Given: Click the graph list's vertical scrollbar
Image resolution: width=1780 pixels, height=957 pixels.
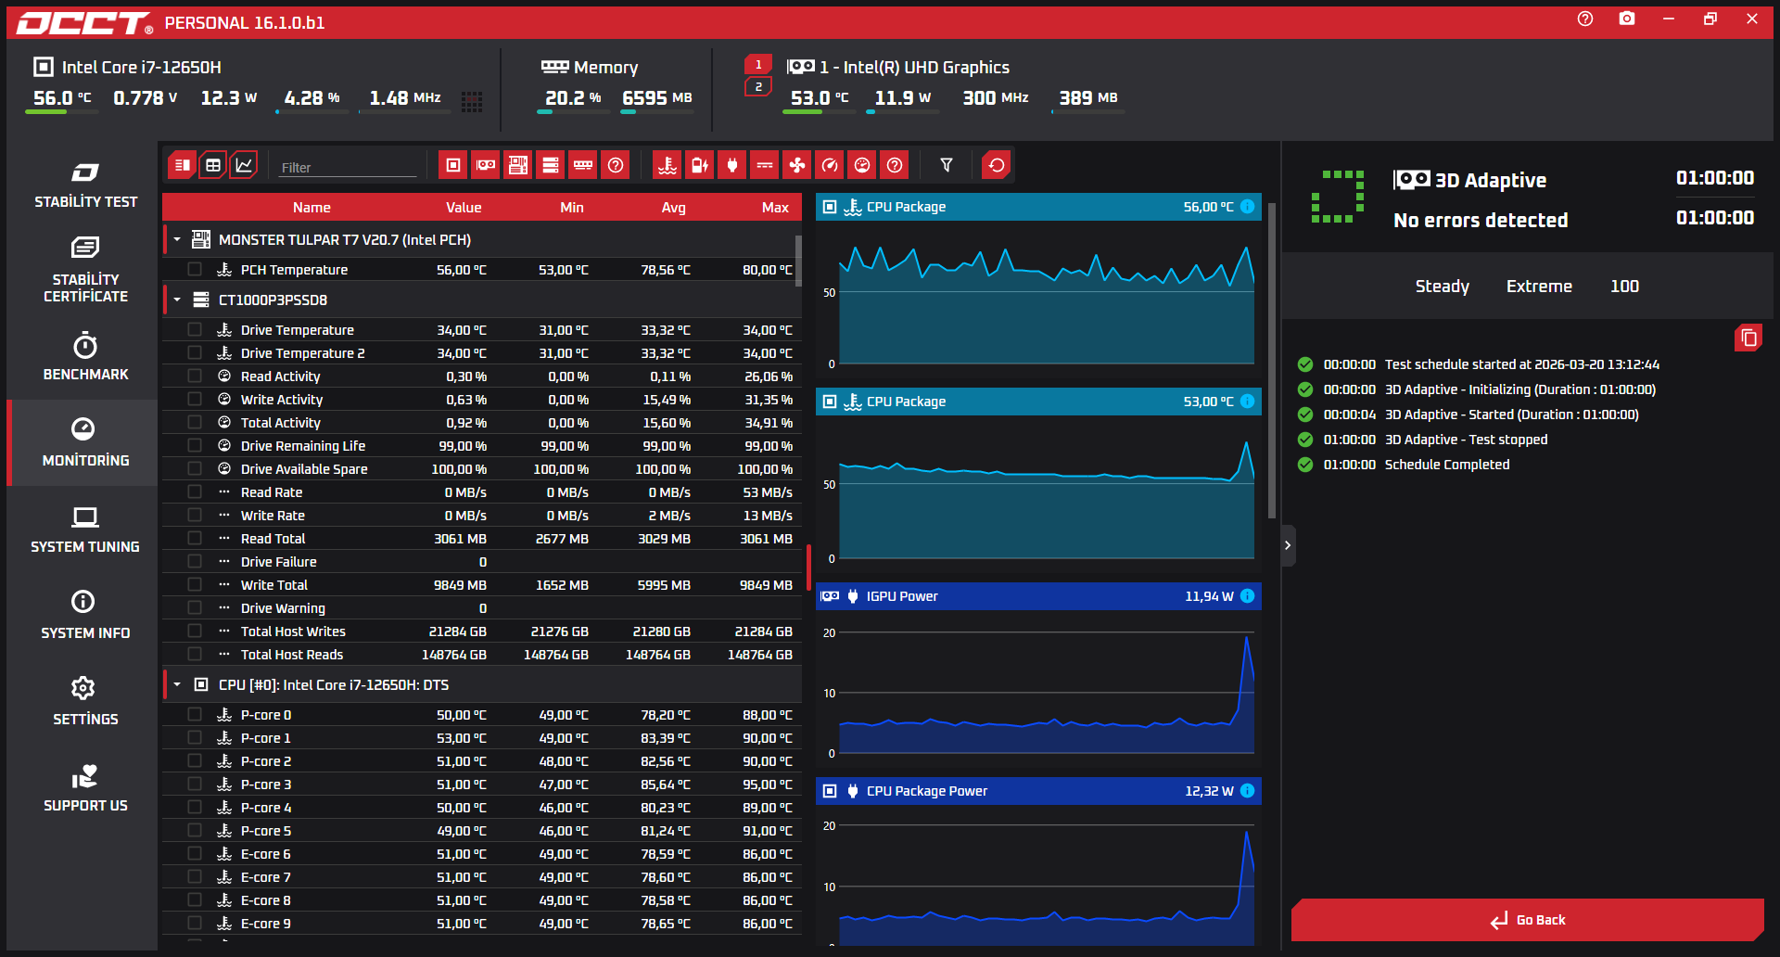Looking at the screenshot, I should click(x=1272, y=361).
